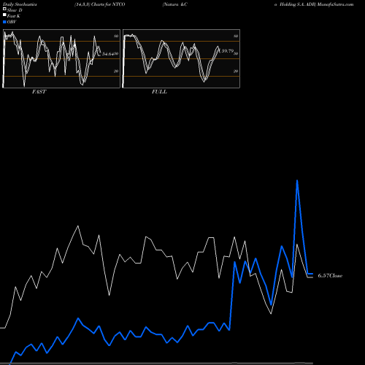Click the MunafaSutra.com text
This screenshot has width=365, height=365.
coord(336,4)
